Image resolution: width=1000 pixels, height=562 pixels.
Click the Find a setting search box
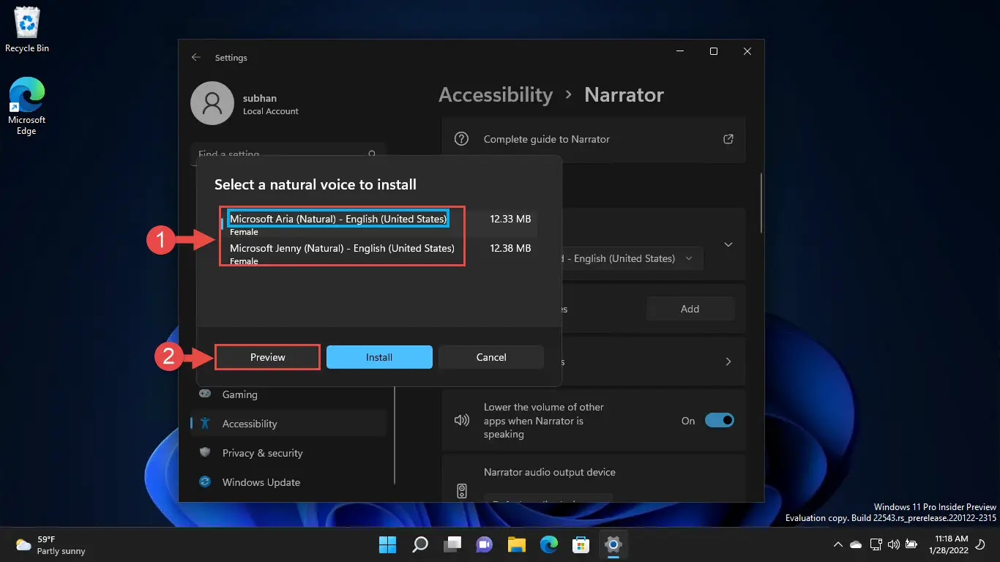coord(288,154)
